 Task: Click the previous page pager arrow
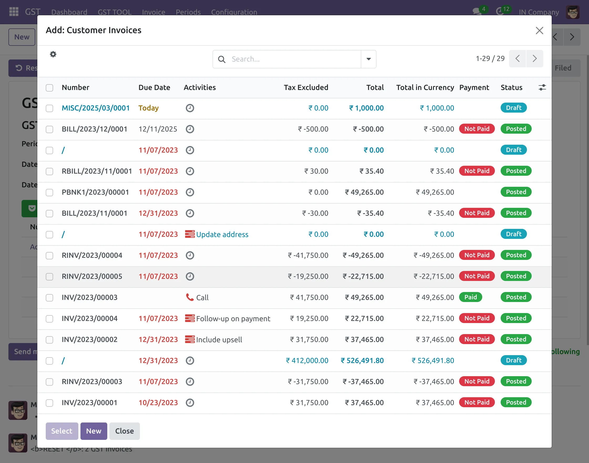coord(517,59)
